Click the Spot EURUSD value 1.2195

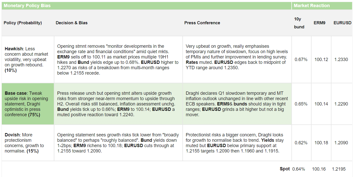coord(339,169)
